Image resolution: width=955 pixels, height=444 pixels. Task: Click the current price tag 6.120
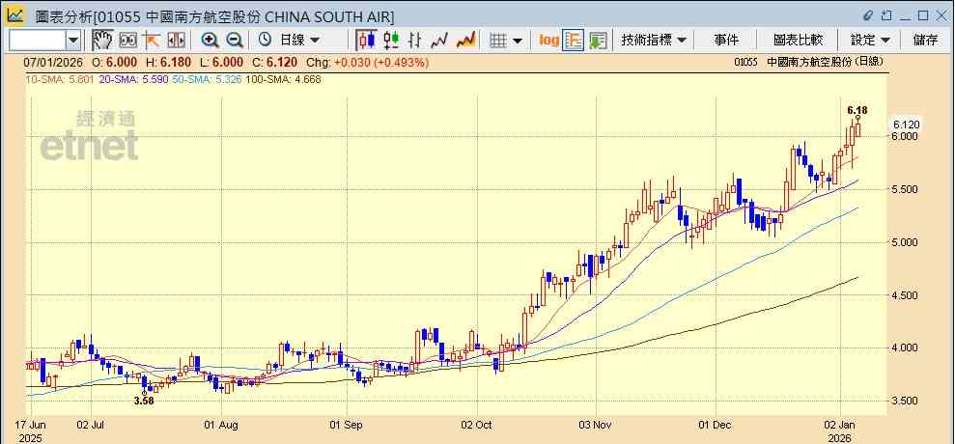click(907, 125)
